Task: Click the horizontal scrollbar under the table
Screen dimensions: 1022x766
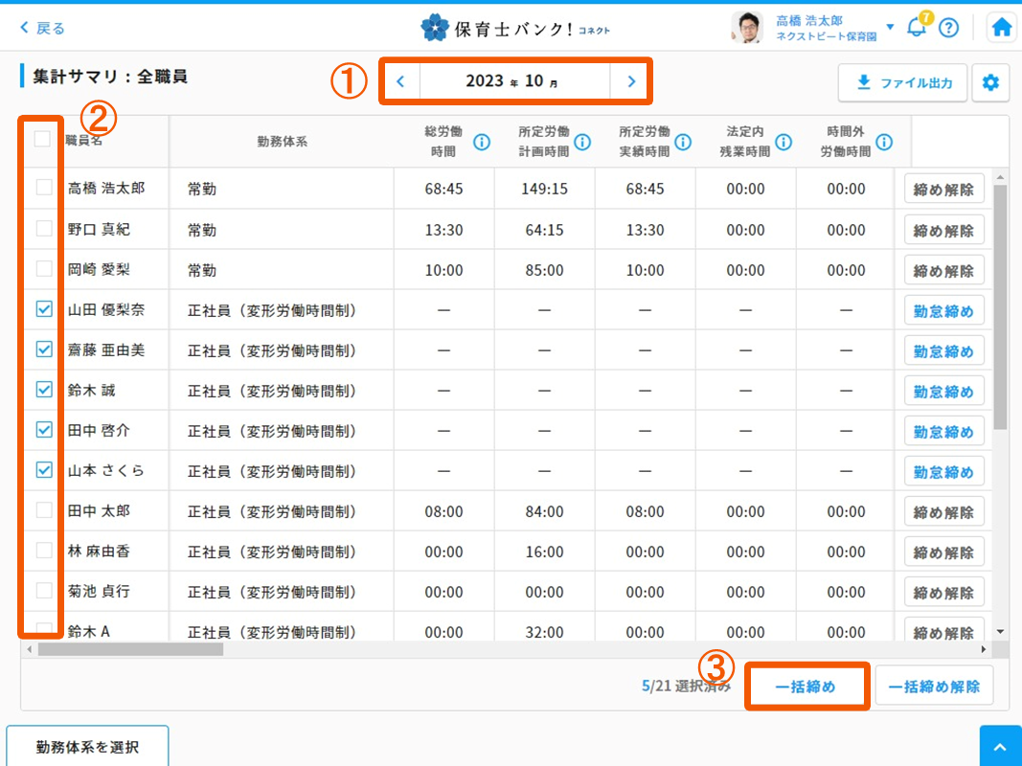Action: pyautogui.click(x=130, y=649)
